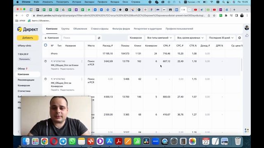
Task: Go back with Chrome's back arrow
Action: (x=17, y=16)
